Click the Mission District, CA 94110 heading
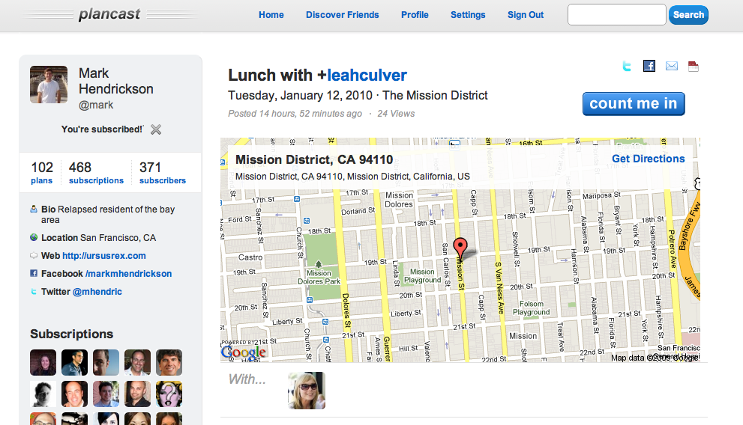This screenshot has width=743, height=425. [314, 160]
